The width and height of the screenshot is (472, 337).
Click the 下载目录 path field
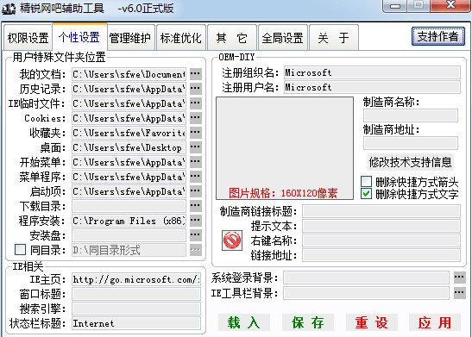(x=129, y=206)
